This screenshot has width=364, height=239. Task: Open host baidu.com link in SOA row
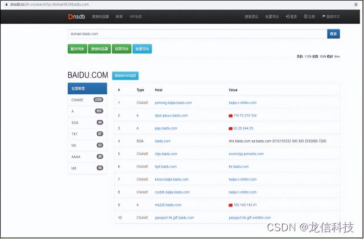pyautogui.click(x=162, y=141)
